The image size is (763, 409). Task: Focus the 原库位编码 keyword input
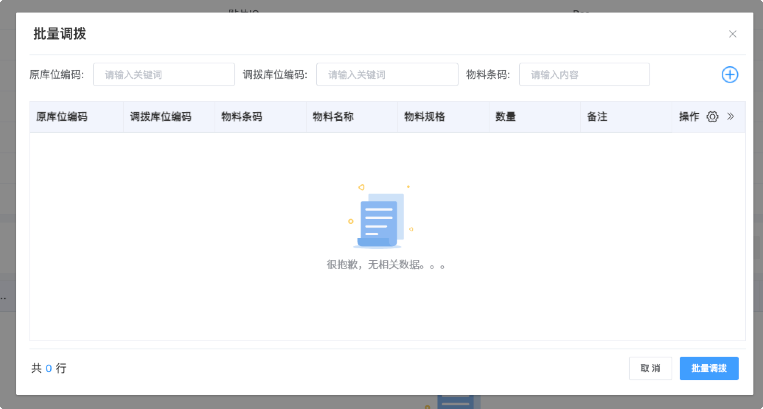click(x=164, y=75)
